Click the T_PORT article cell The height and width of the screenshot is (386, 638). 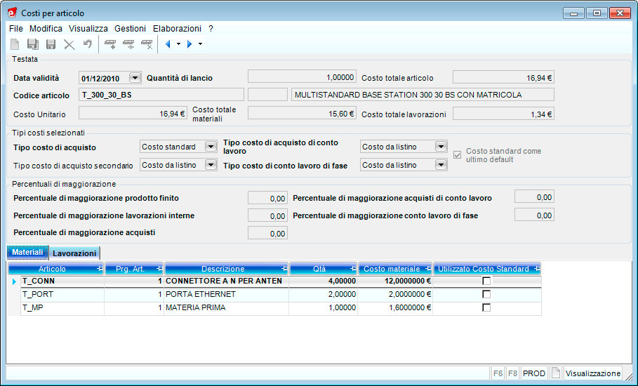pos(62,294)
